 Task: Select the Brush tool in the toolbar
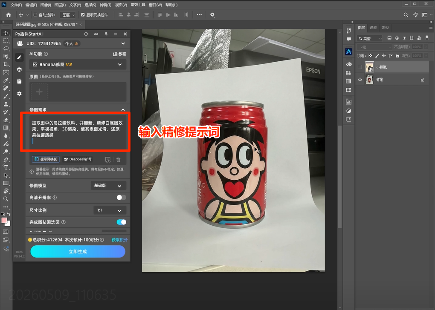pos(6,96)
